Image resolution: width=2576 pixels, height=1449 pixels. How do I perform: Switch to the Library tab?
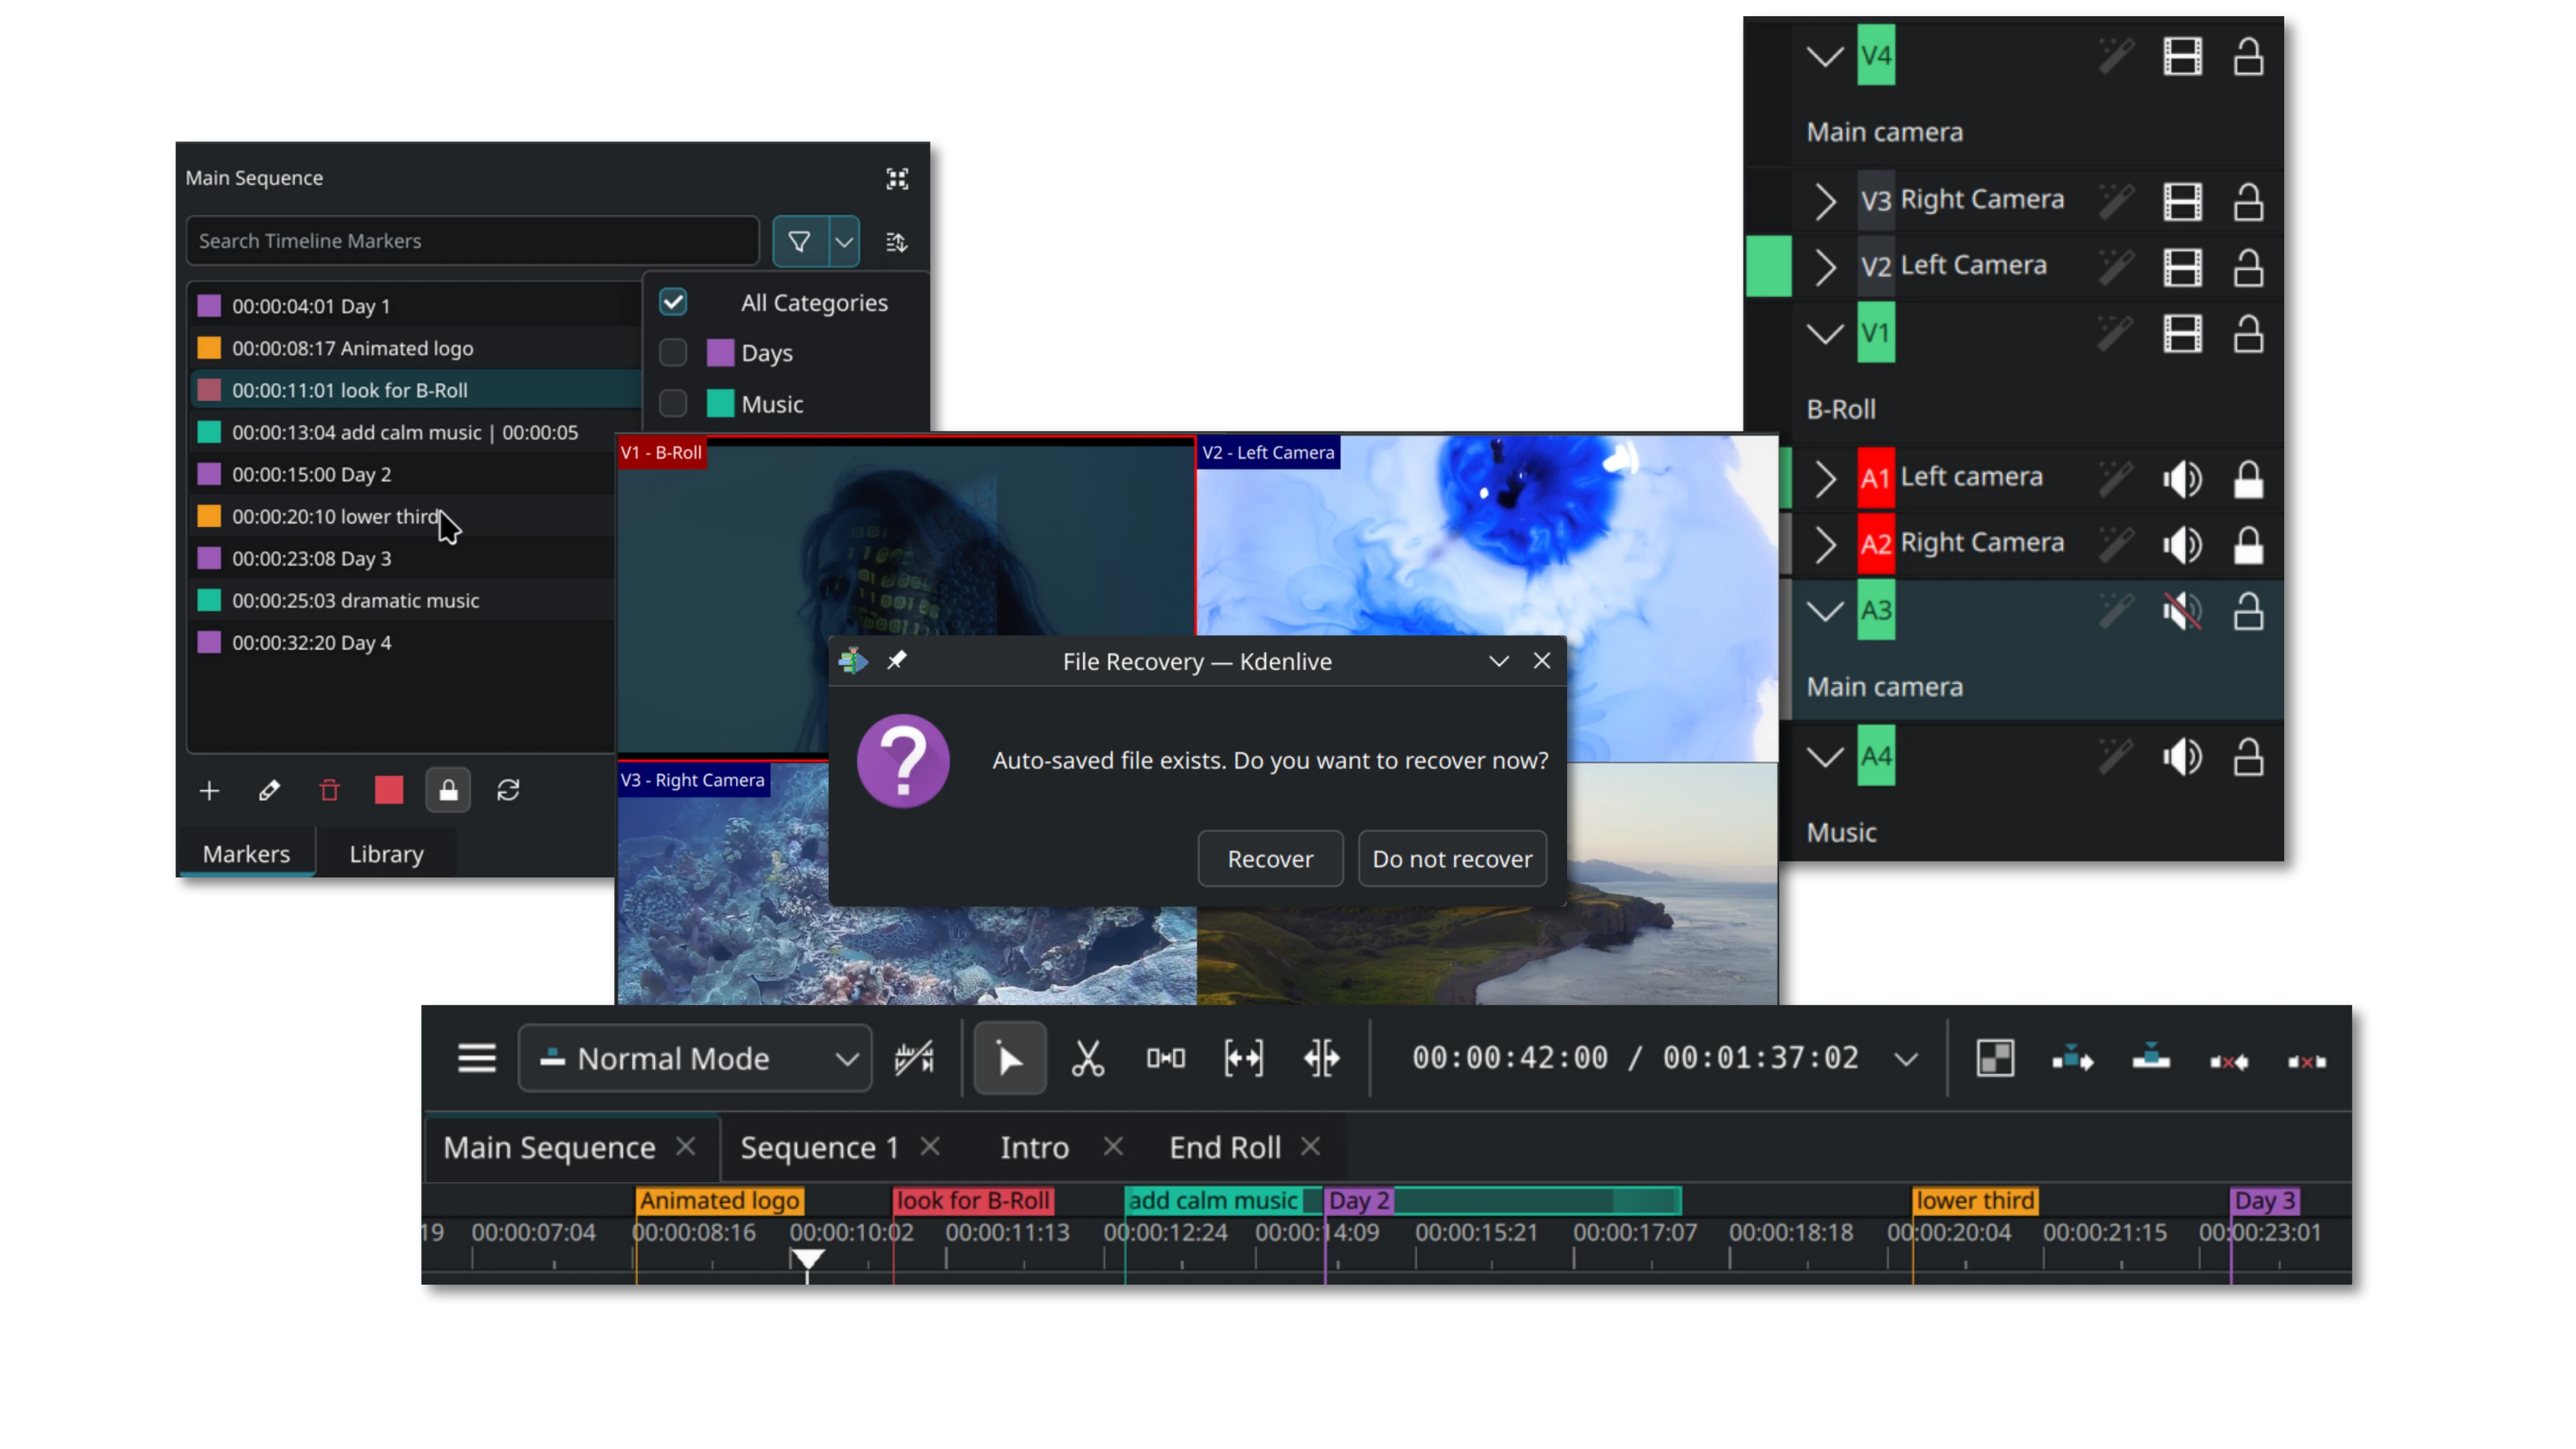click(x=386, y=854)
